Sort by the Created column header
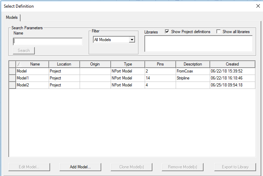The height and width of the screenshot is (176, 263). tap(232, 64)
